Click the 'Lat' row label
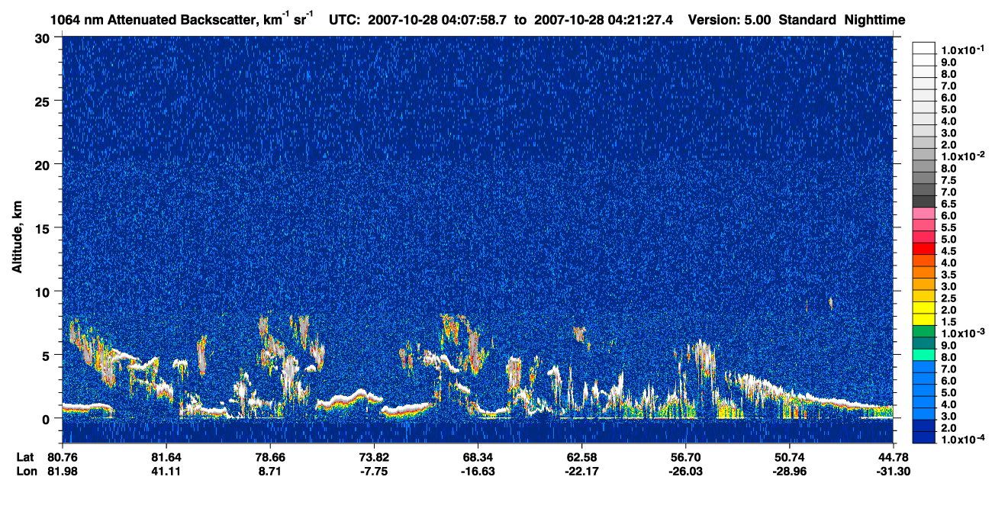The width and height of the screenshot is (992, 509). click(x=25, y=456)
